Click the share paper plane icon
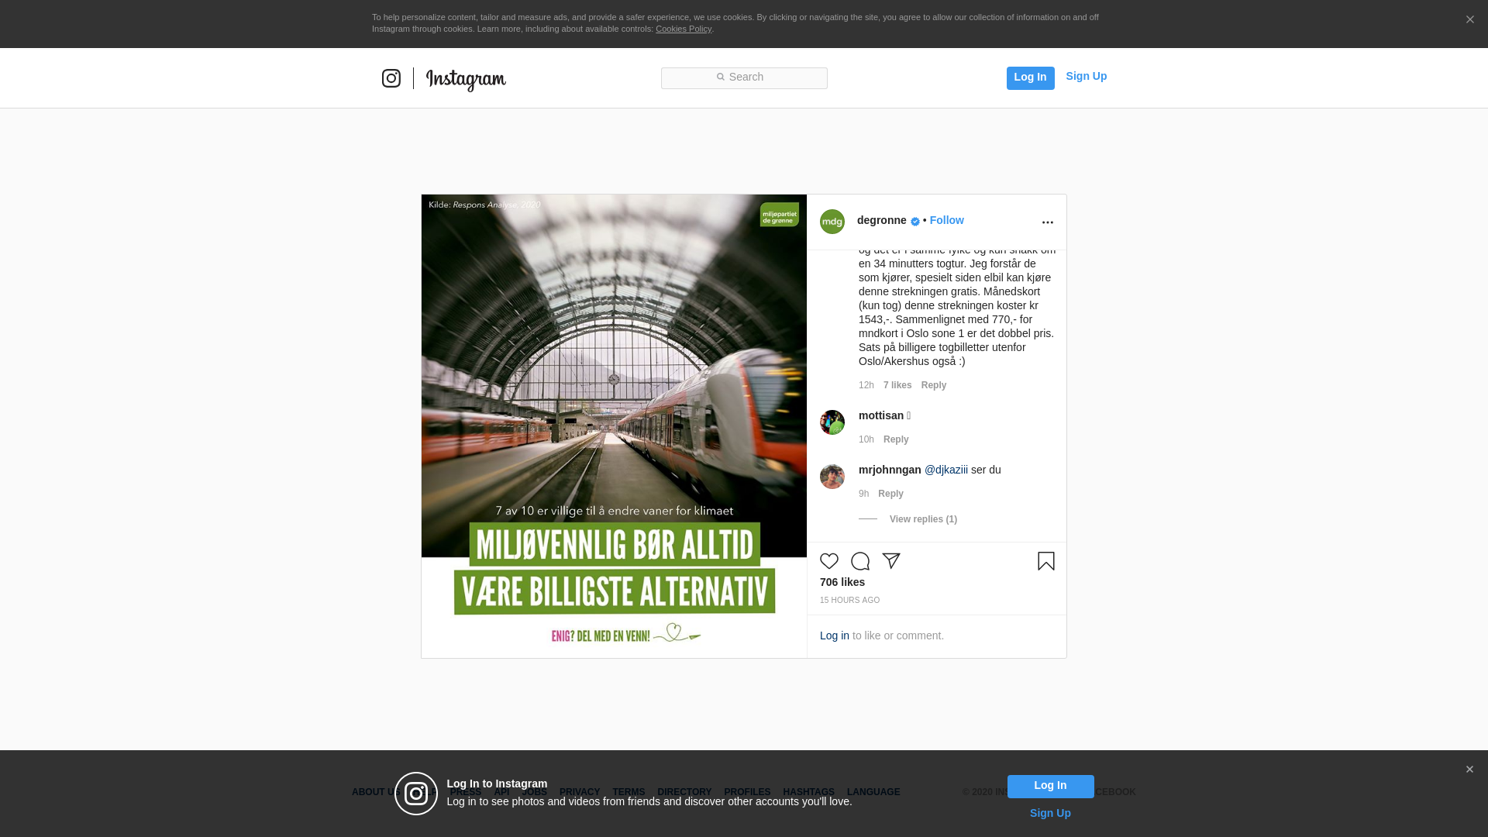Image resolution: width=1488 pixels, height=837 pixels. point(891,560)
